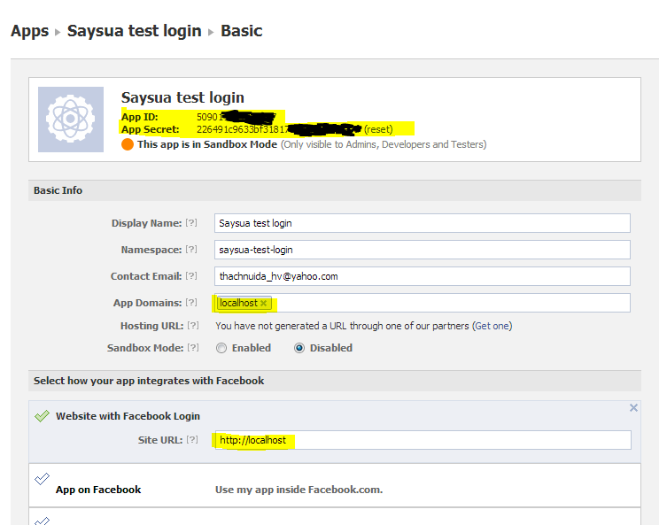Click the reset link for App Secret
The height and width of the screenshot is (525, 667).
378,129
